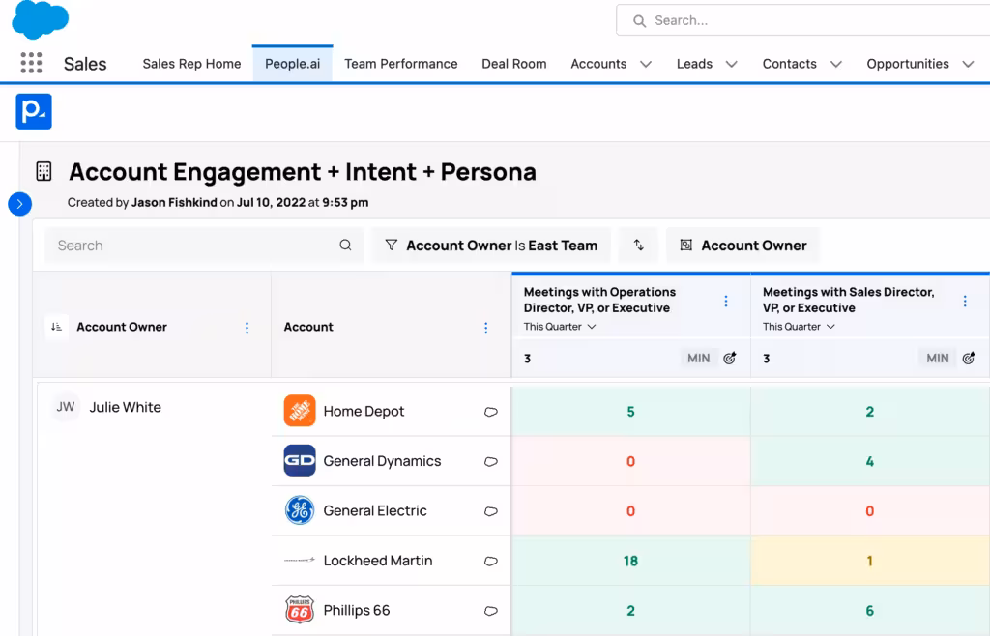Click the General Electric logo
Viewport: 990px width, 636px height.
pos(299,510)
